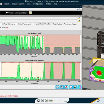
Task: Click the legend list graph toolbar icon
Action: pyautogui.click(x=62, y=87)
